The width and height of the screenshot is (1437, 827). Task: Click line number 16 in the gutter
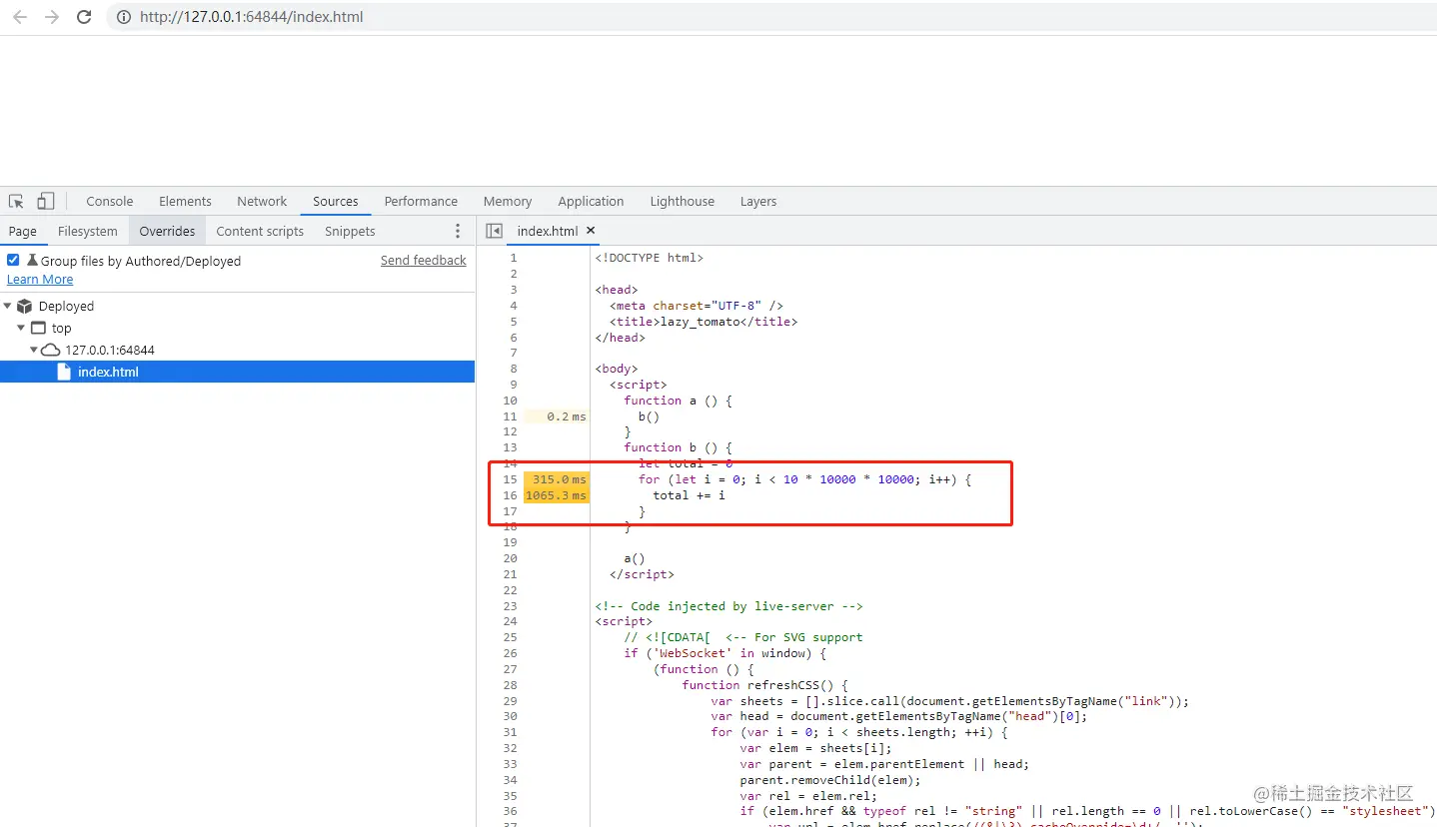(x=511, y=495)
